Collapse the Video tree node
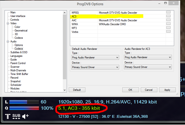 point(8,23)
